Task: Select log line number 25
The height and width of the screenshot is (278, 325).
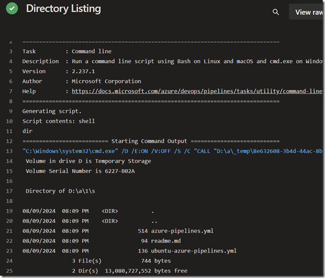Action: coord(9,271)
